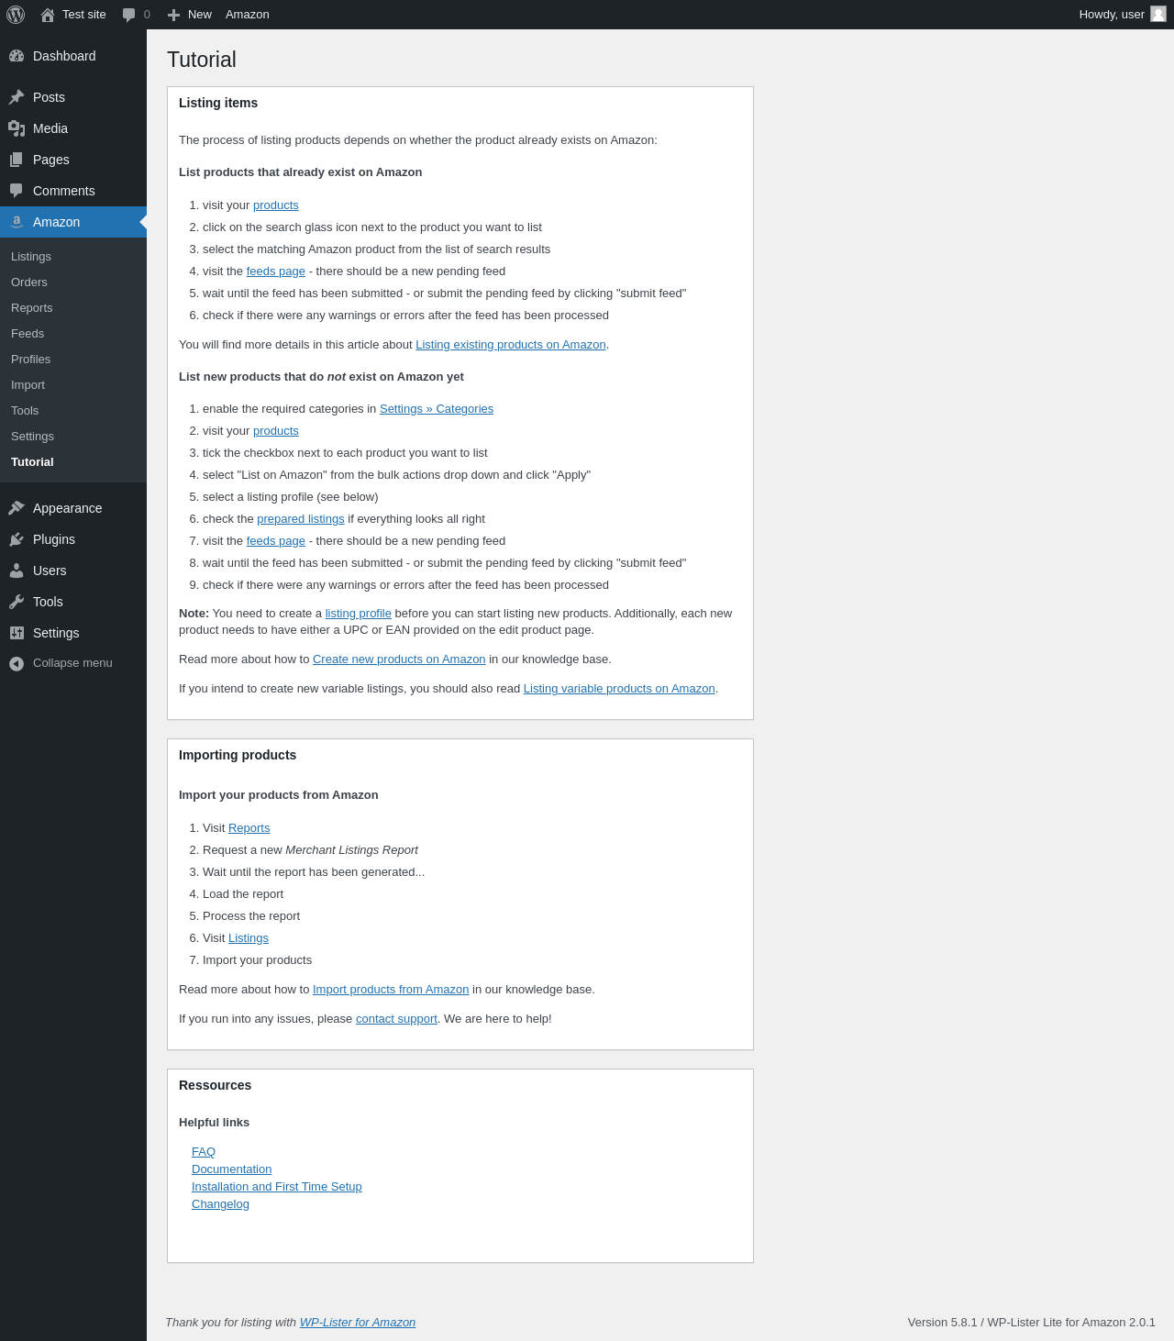Image resolution: width=1174 pixels, height=1341 pixels.
Task: Click the Posts pushpin icon
Action: pos(17,97)
